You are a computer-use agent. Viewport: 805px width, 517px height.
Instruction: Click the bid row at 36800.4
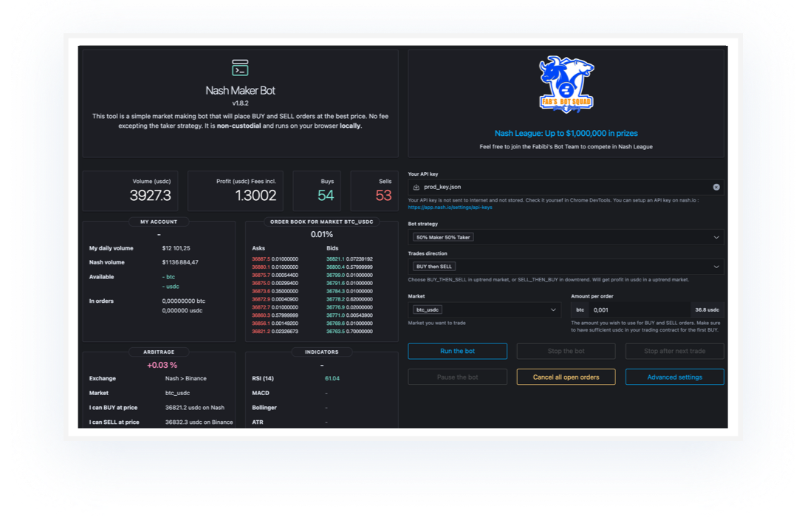pyautogui.click(x=349, y=267)
